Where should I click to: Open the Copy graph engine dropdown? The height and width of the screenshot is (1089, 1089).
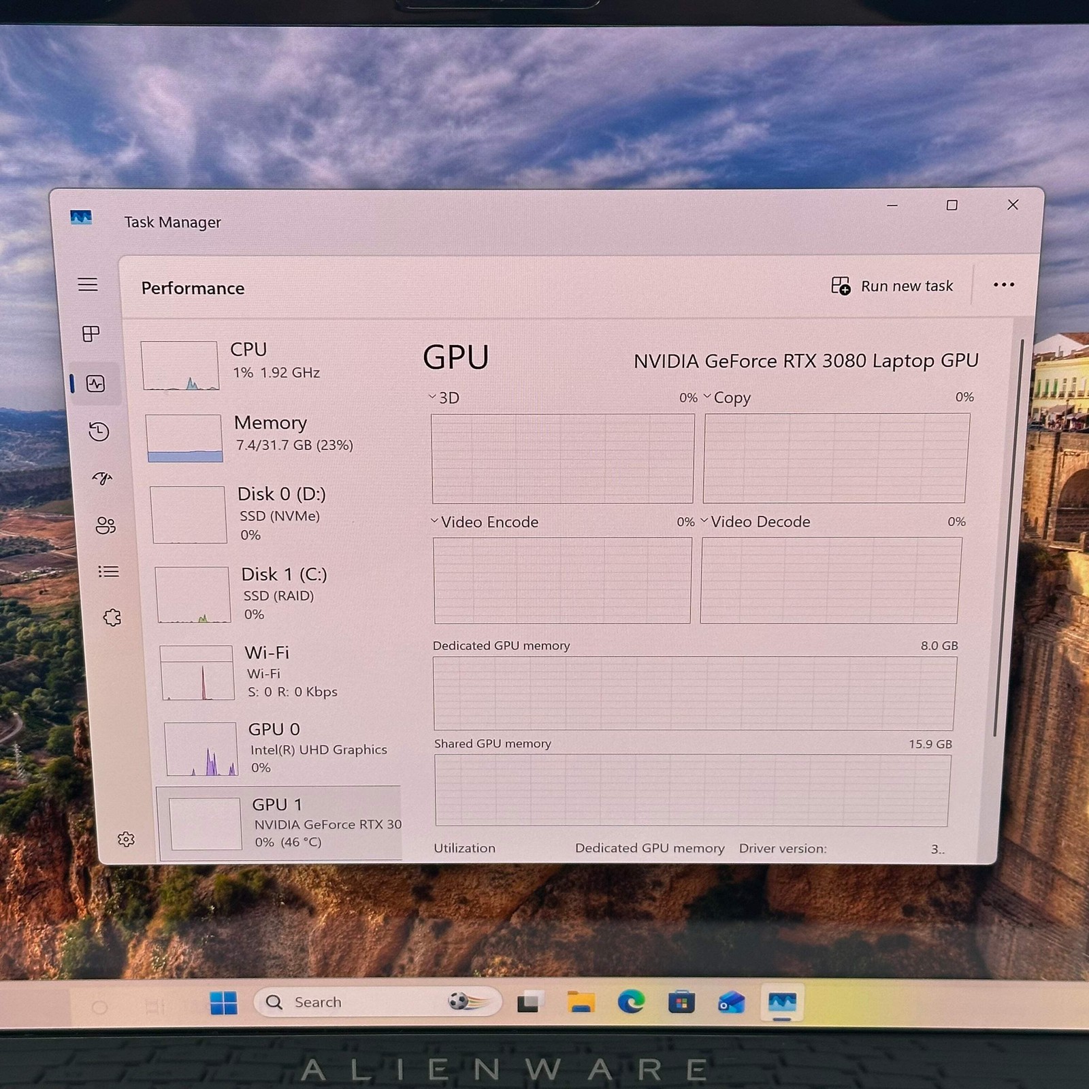(x=707, y=395)
